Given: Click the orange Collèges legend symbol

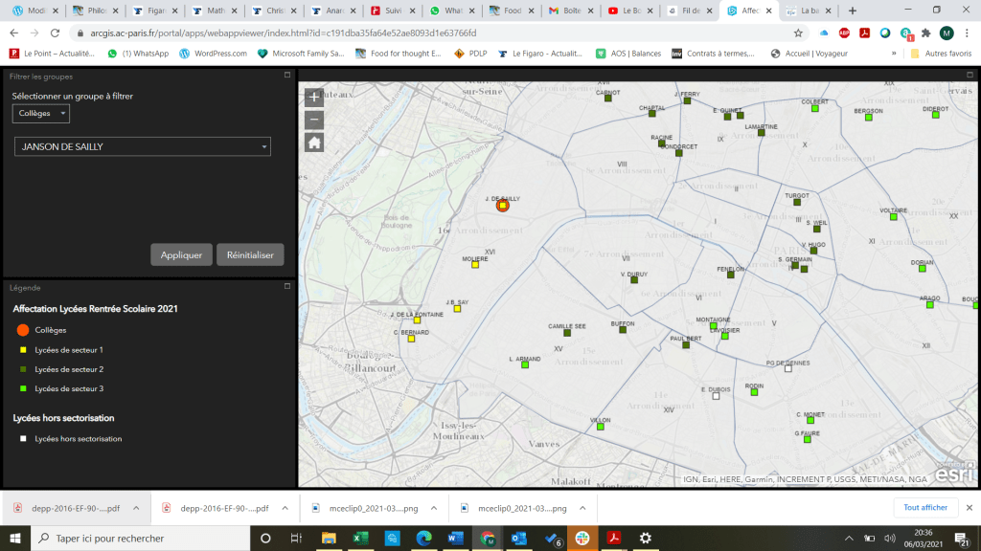Looking at the screenshot, I should 22,330.
